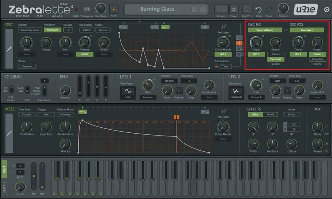
Task: Open the Source Curve Spectrum dropdown
Action: pos(30,30)
